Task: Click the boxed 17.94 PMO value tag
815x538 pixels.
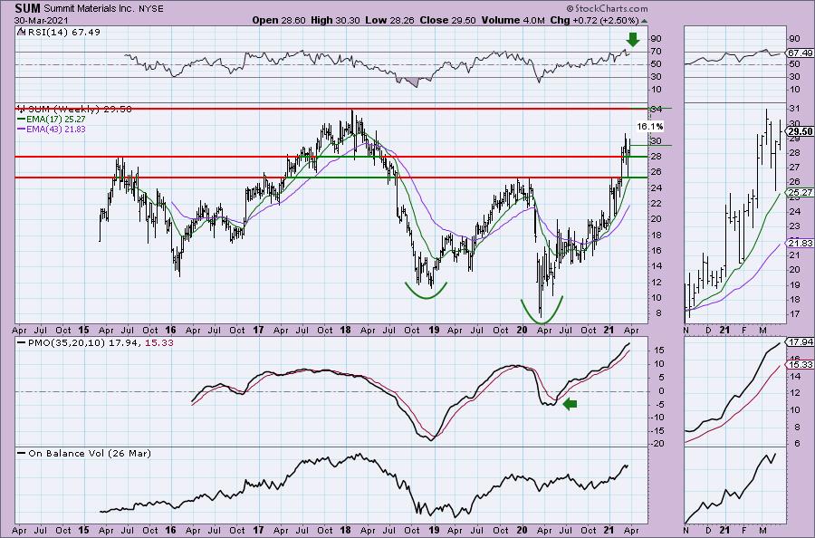Action: (x=801, y=342)
